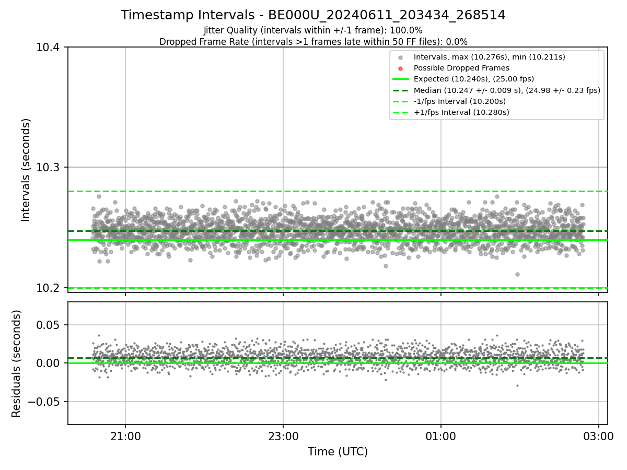The width and height of the screenshot is (627, 470).
Task: Click legend entry '-1/fps Interval (10.200s)'
Action: pos(459,101)
